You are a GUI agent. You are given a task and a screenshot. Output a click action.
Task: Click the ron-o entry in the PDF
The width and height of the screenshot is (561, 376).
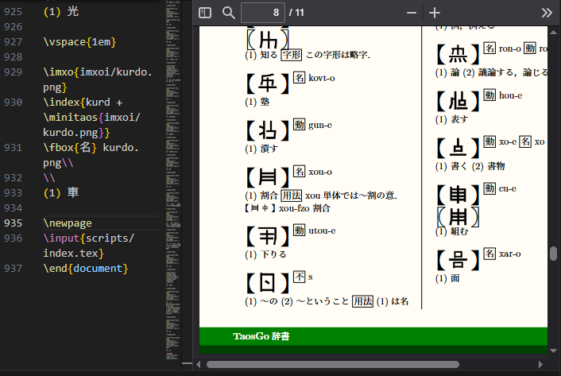coord(510,48)
